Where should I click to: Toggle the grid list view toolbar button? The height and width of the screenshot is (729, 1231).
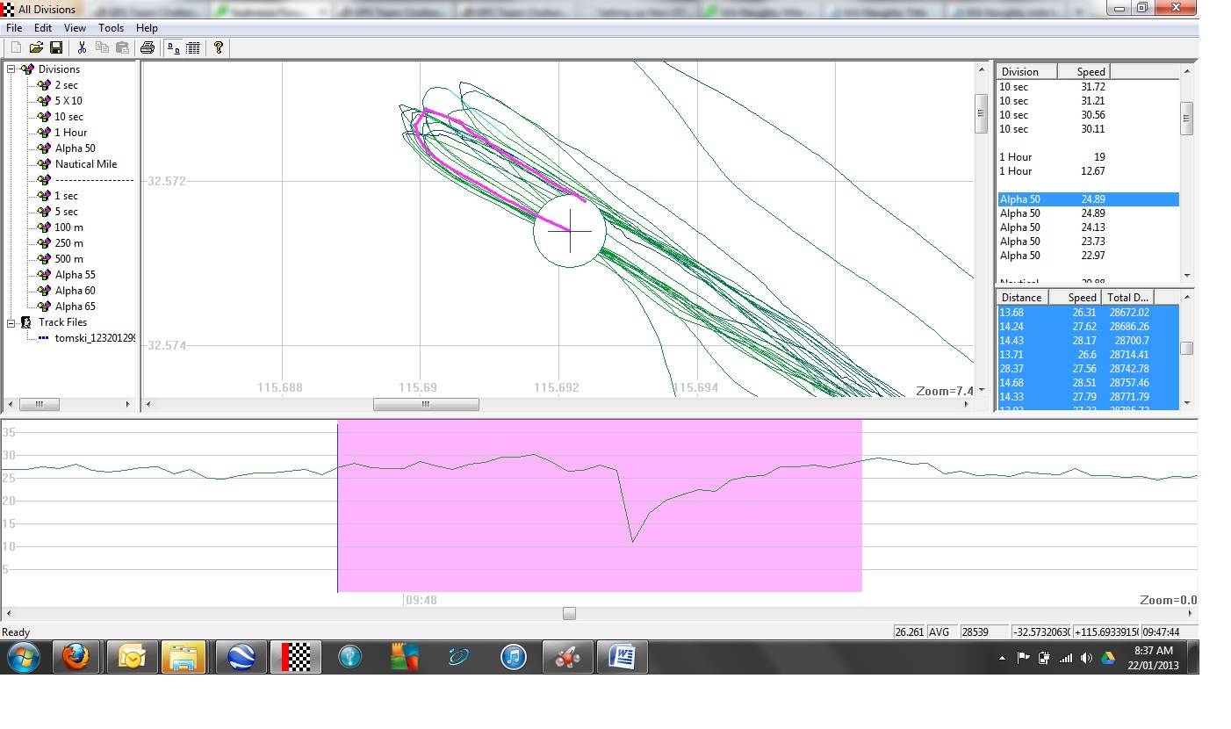192,47
